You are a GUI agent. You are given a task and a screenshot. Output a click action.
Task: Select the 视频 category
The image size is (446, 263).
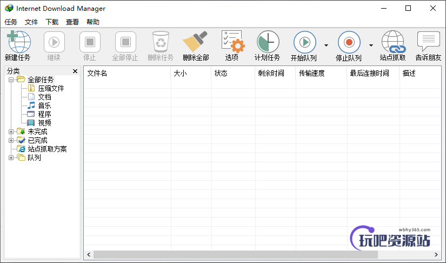[x=44, y=123]
